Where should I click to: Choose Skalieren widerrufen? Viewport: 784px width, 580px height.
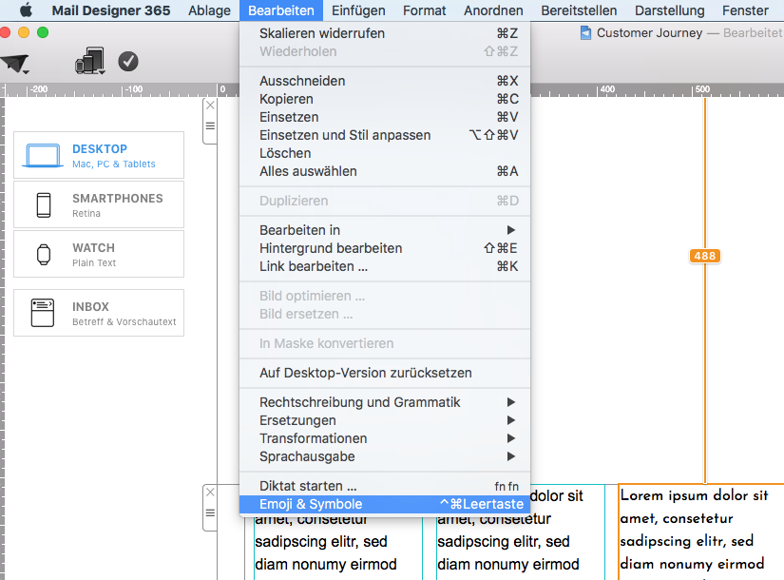coord(385,33)
